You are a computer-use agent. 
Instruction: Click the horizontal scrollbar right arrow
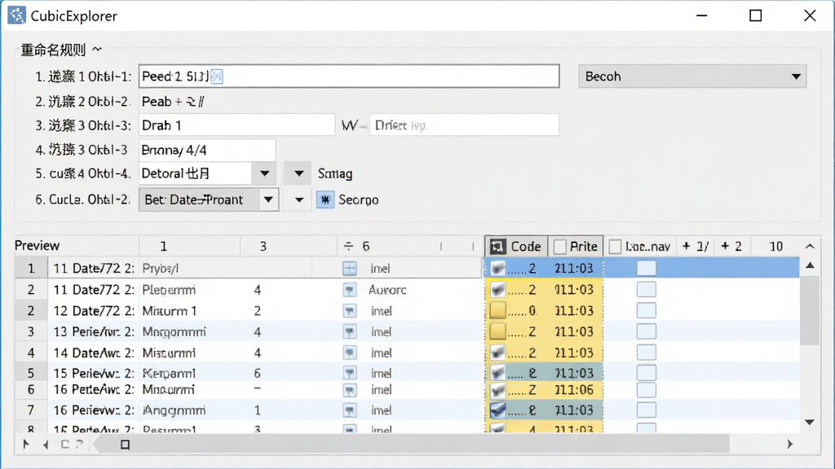[789, 444]
